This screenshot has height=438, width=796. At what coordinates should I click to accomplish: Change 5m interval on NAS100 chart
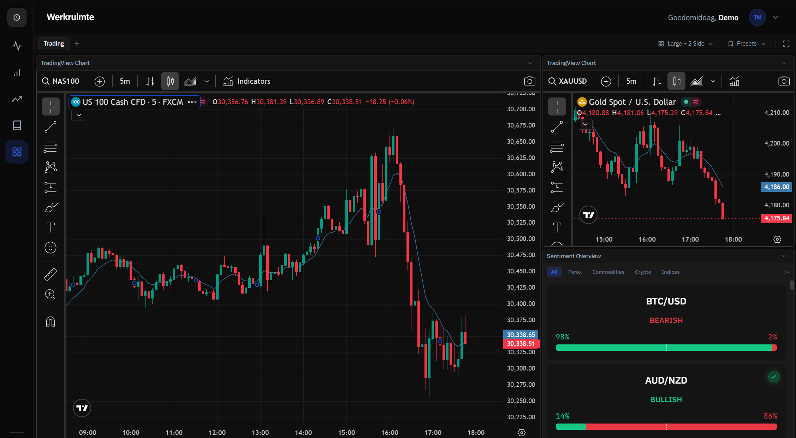(125, 81)
